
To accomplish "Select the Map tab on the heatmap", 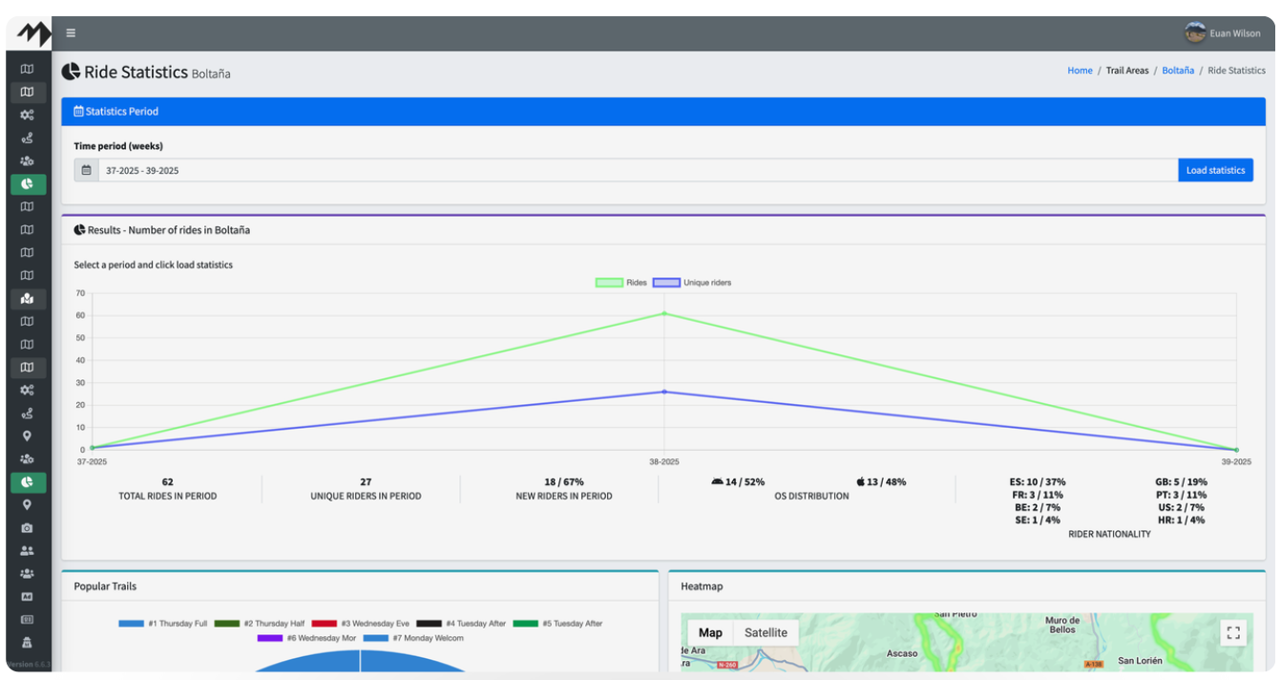I will pyautogui.click(x=709, y=632).
